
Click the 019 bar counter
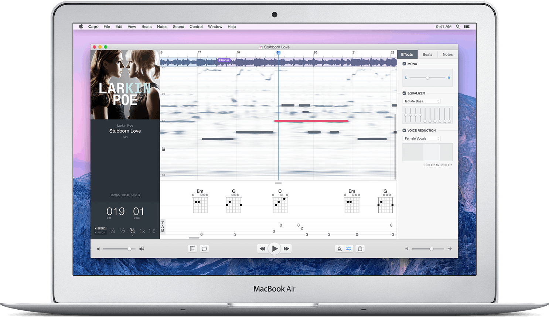click(116, 211)
